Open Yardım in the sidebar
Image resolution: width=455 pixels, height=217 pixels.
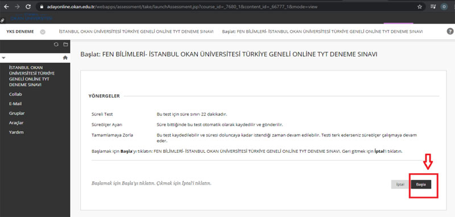(x=16, y=132)
